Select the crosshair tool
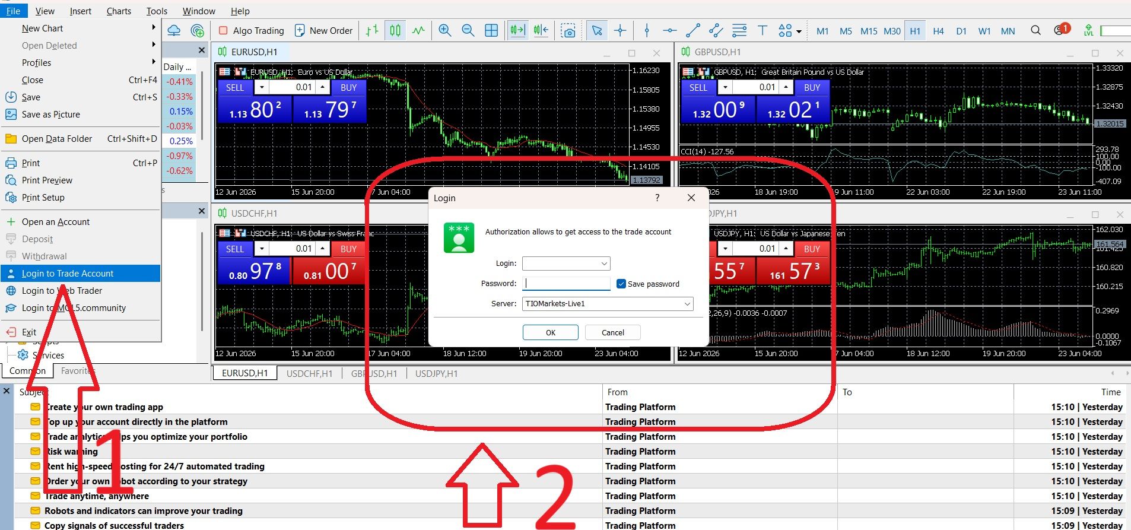The image size is (1131, 530). point(620,30)
